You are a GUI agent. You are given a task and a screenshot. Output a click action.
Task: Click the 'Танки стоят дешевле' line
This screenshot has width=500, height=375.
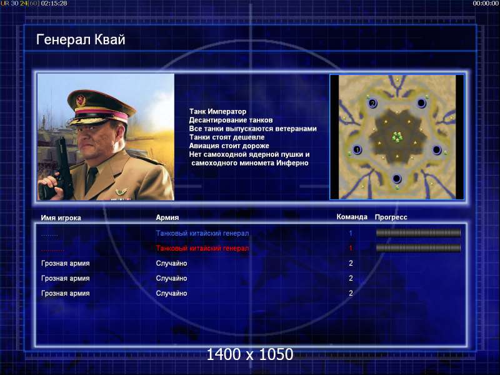tap(227, 137)
